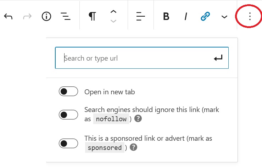The image size is (262, 168).
Task: Move block up with upper chevron
Action: 113,12
